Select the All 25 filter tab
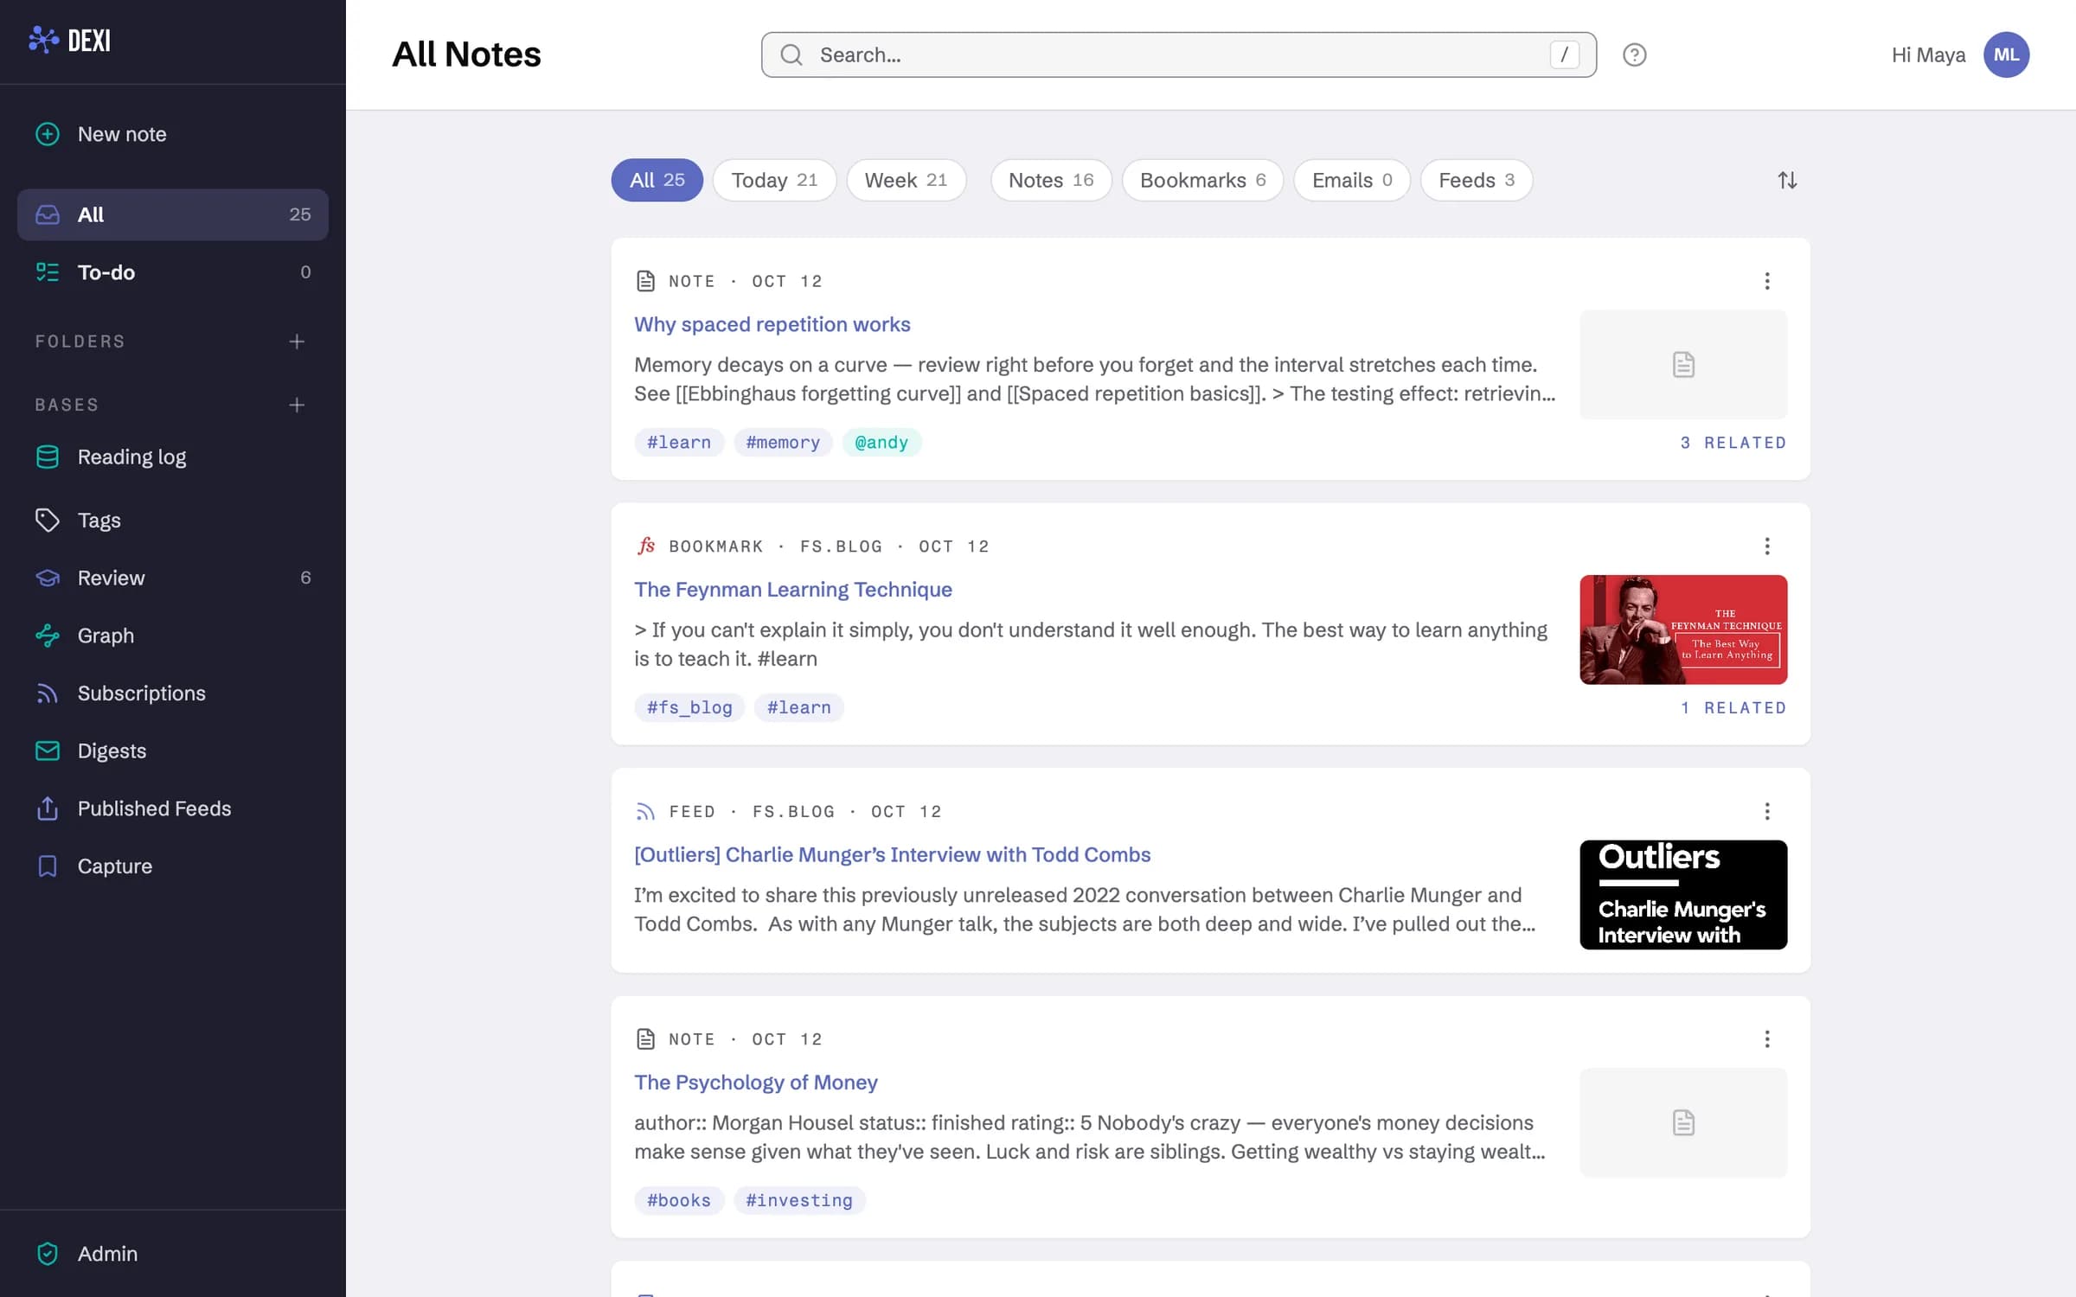The width and height of the screenshot is (2076, 1297). tap(657, 180)
